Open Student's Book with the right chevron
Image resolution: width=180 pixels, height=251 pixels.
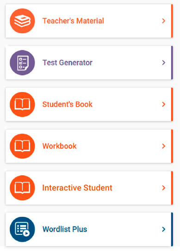click(x=164, y=104)
